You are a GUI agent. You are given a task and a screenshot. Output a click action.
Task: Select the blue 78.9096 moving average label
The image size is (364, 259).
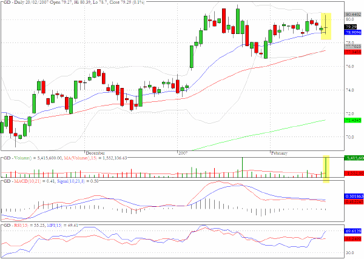click(x=353, y=32)
